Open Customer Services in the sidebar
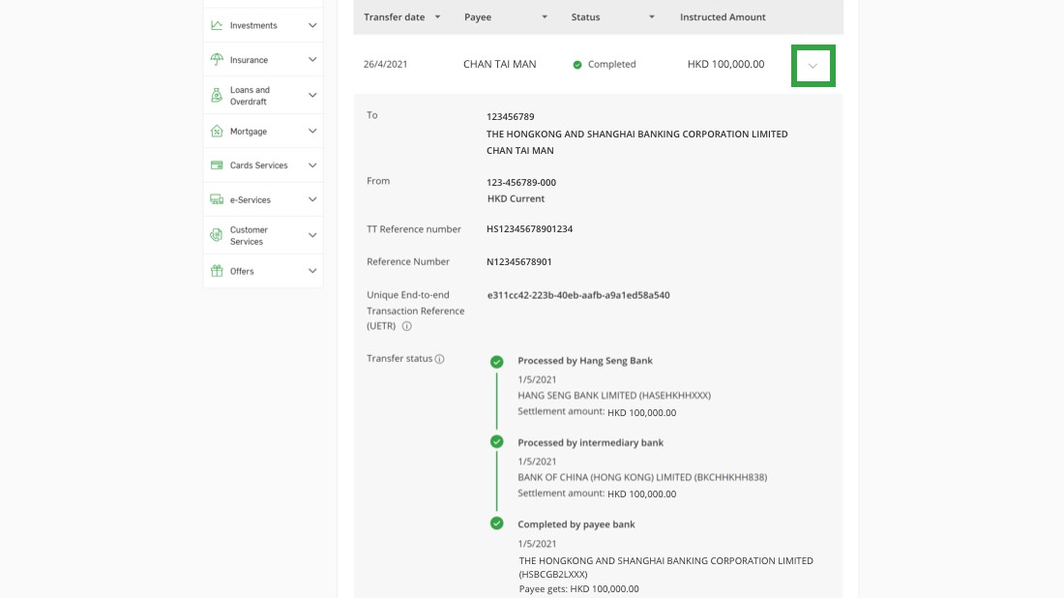 pos(263,235)
